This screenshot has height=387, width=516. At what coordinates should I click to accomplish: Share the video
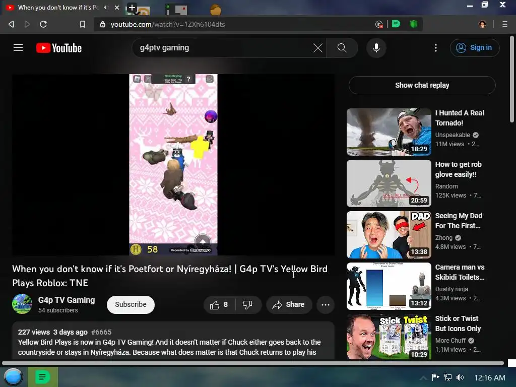(289, 305)
